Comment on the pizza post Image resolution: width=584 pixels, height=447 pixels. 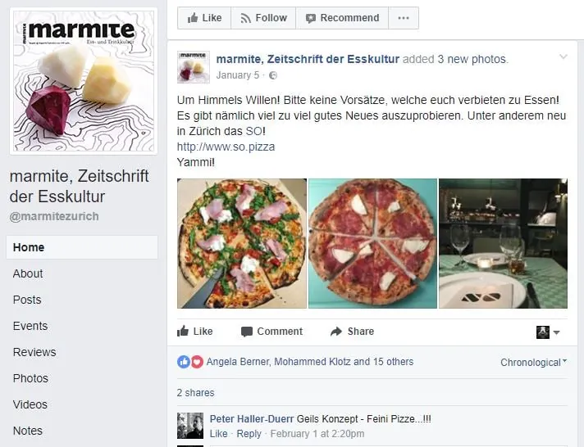click(271, 331)
